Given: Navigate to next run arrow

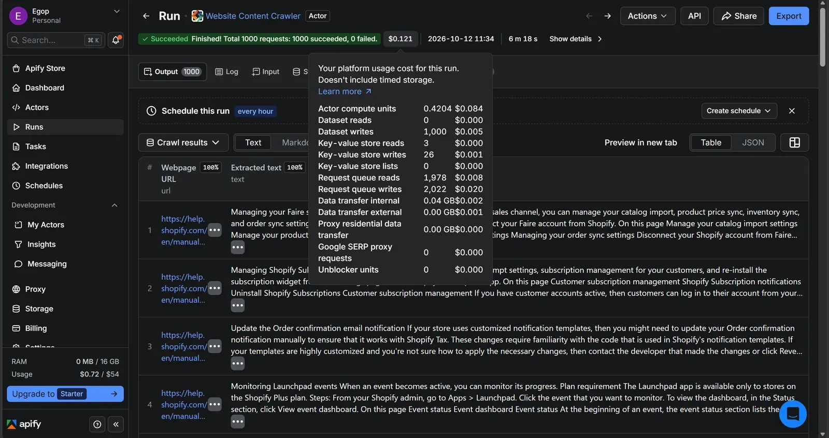Looking at the screenshot, I should point(608,16).
